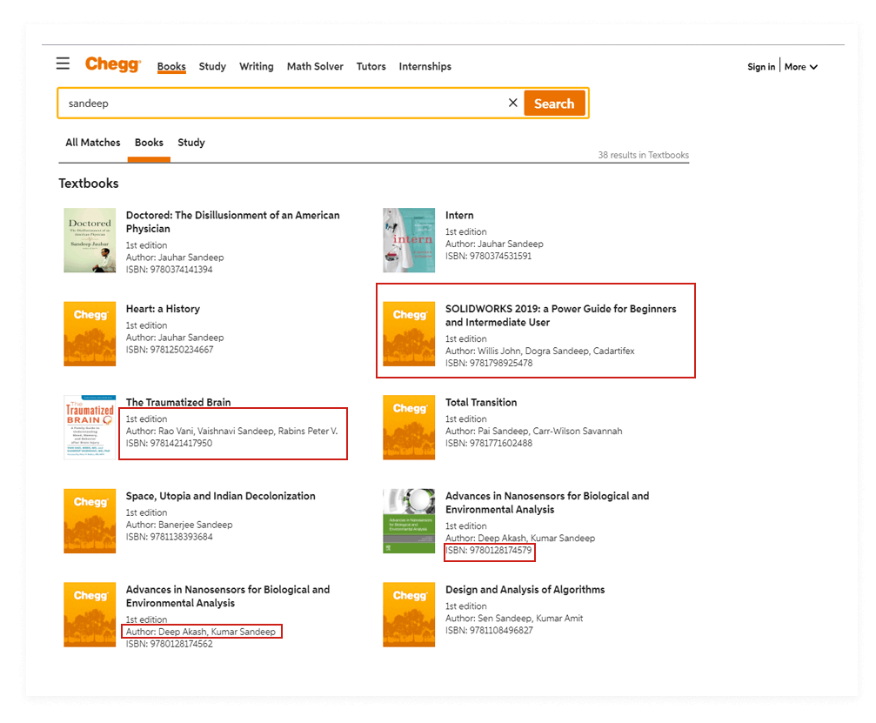Image resolution: width=876 pixels, height=723 pixels.
Task: Click ISBN: 9780128174562 text
Action: (170, 644)
